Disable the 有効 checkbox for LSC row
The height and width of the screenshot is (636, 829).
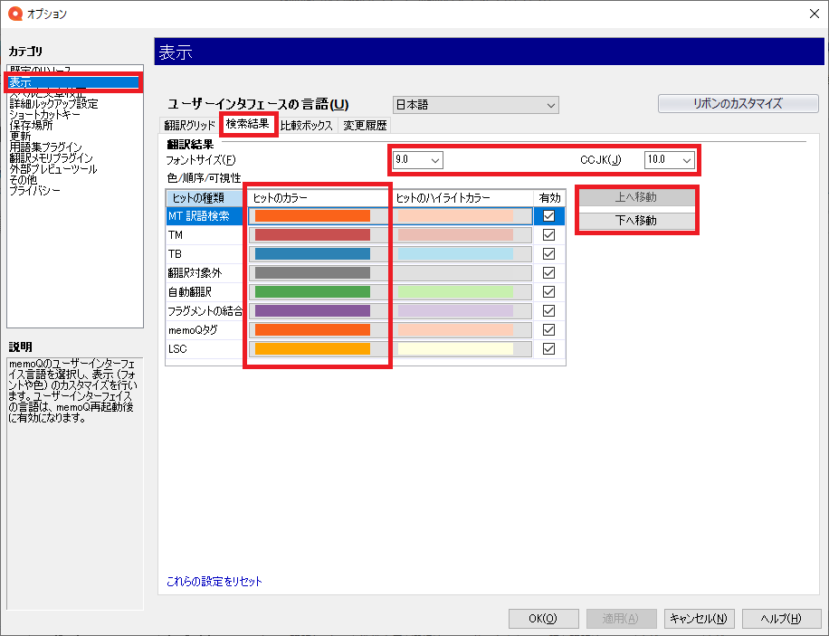548,349
